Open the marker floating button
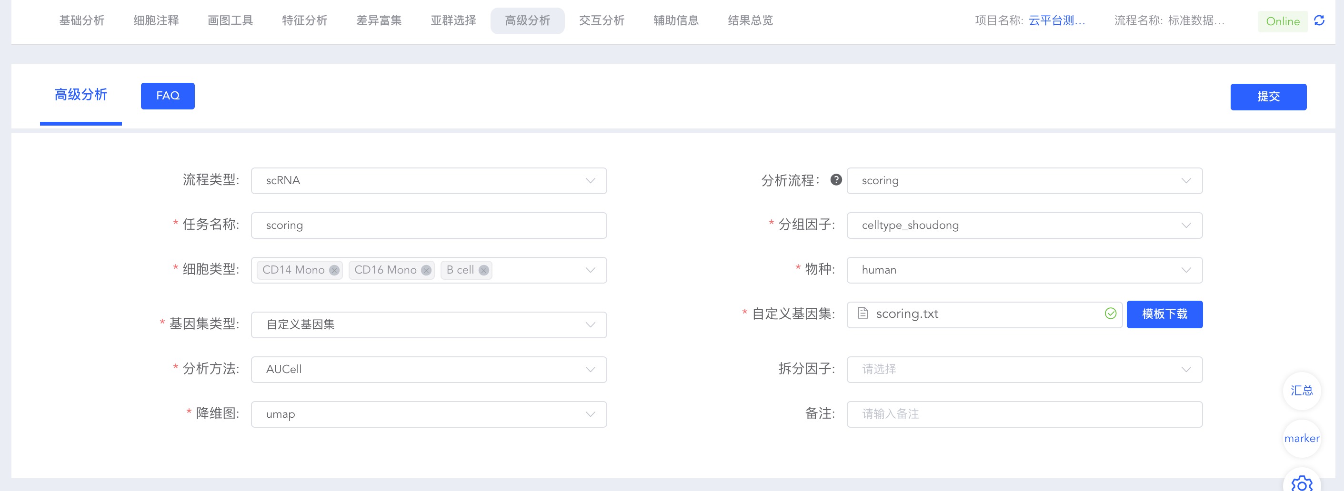1344x491 pixels. 1302,438
